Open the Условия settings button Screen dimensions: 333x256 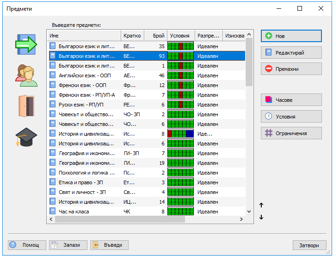pos(291,117)
